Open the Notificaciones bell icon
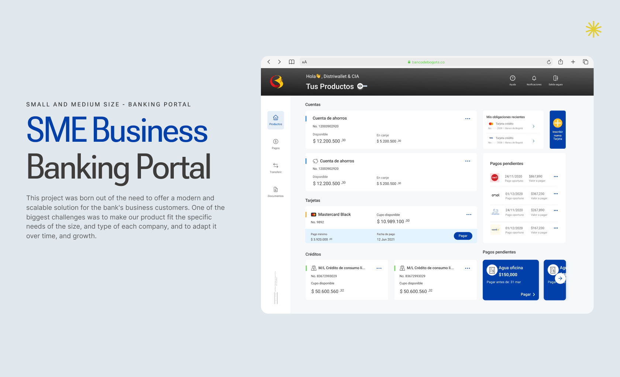Viewport: 620px width, 377px height. coord(534,78)
